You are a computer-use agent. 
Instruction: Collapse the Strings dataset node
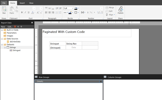[5, 48]
